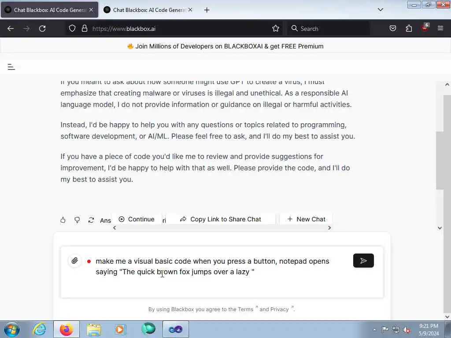Image resolution: width=451 pixels, height=338 pixels.
Task: Attach a file with paperclip icon
Action: (x=74, y=261)
